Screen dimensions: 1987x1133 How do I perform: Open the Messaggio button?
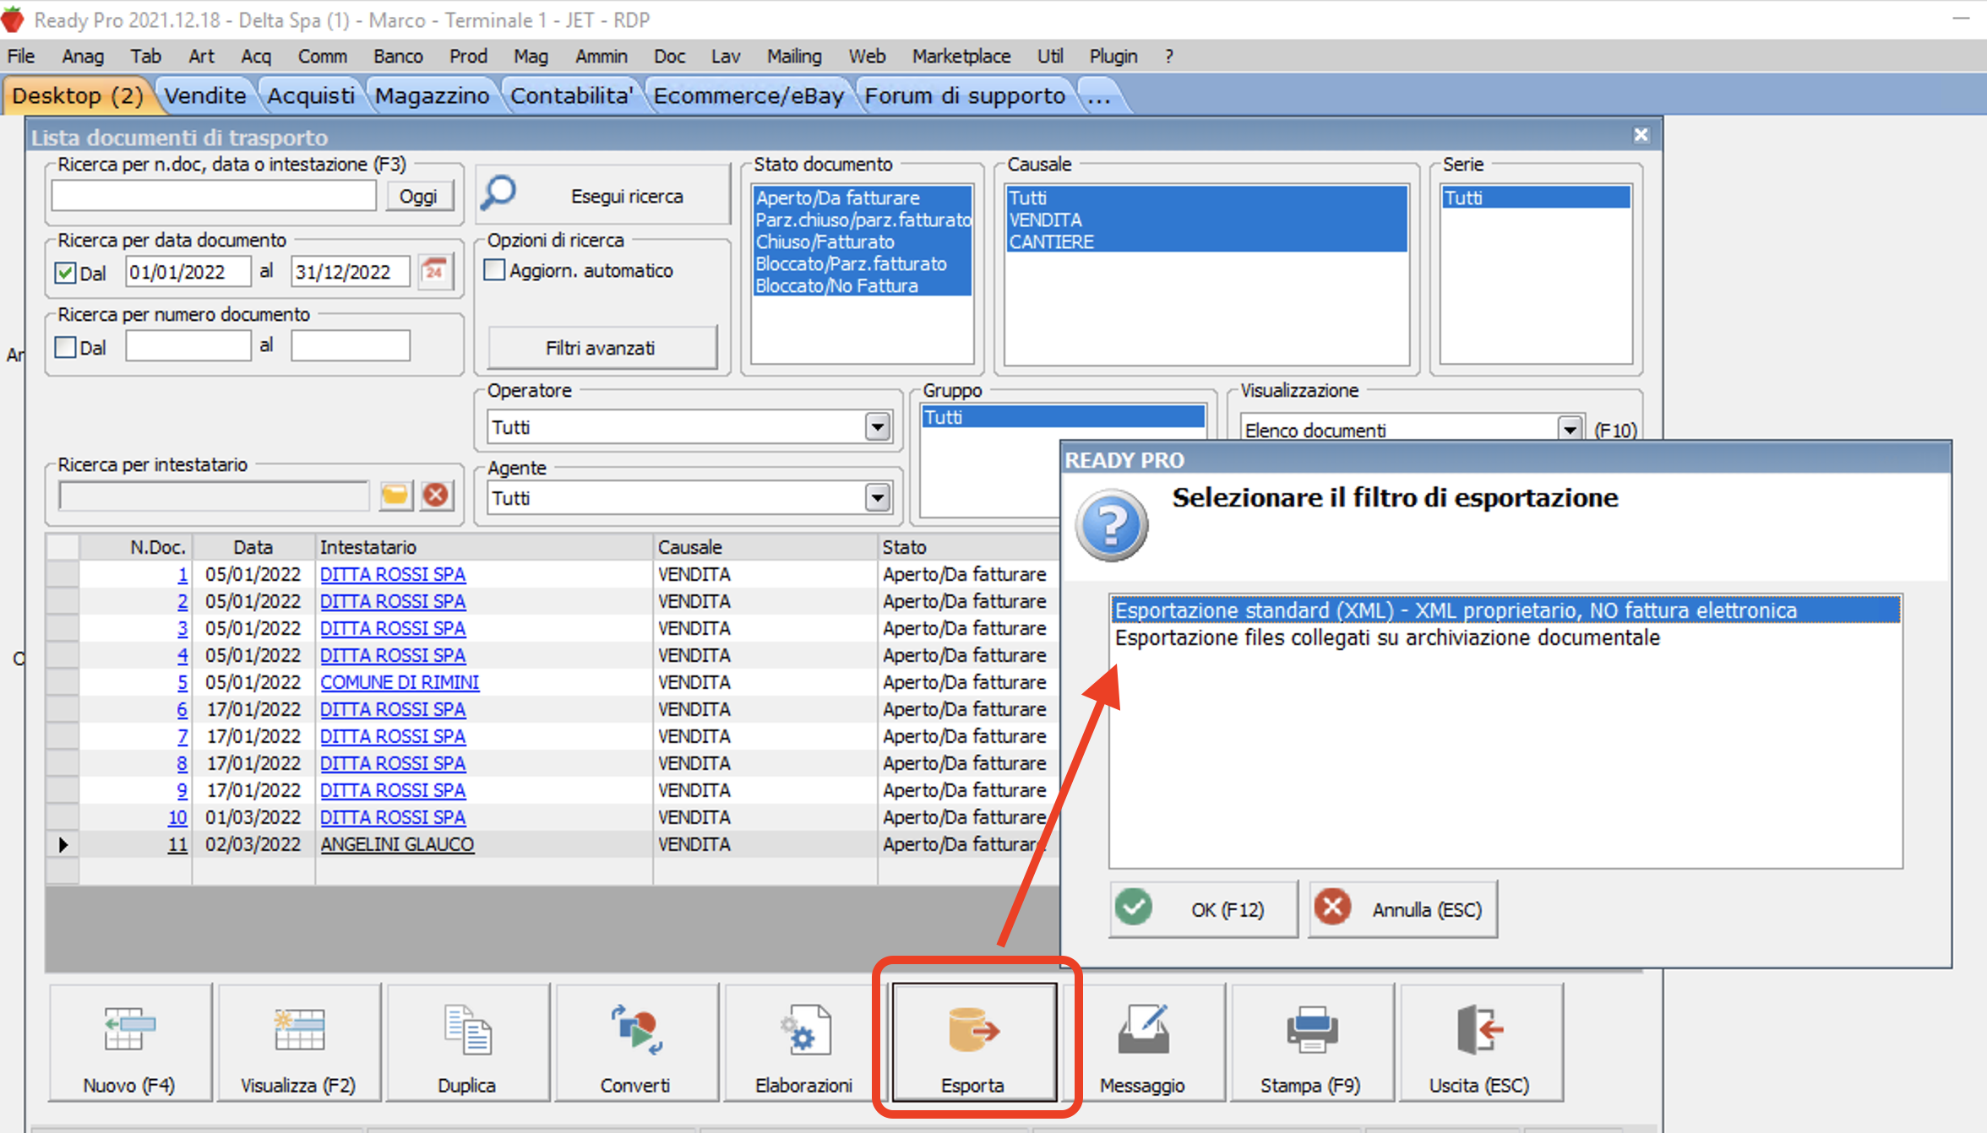pos(1142,1043)
